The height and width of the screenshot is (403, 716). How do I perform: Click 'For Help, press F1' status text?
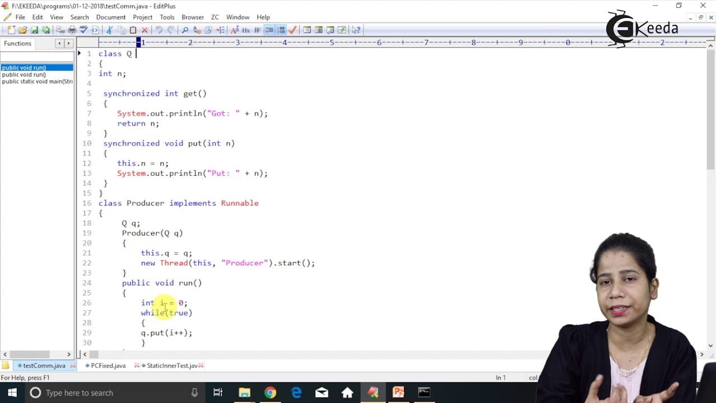25,378
